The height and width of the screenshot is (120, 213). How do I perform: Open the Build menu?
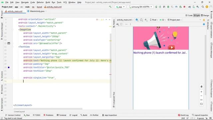48,2
